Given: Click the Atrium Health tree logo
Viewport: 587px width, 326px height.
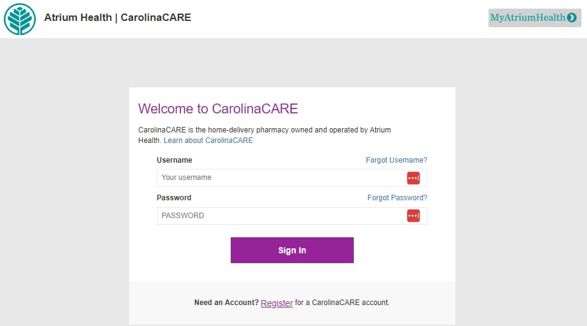Looking at the screenshot, I should coord(20,19).
